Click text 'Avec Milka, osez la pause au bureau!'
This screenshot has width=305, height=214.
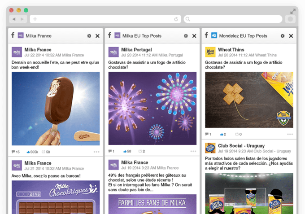coord(46,176)
